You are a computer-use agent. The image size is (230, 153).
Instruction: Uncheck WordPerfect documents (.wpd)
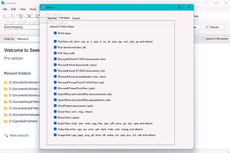(x=55, y=106)
